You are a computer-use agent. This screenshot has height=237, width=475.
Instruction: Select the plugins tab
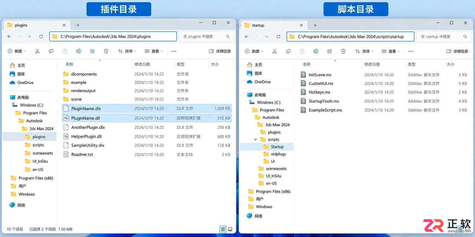[x=36, y=25]
